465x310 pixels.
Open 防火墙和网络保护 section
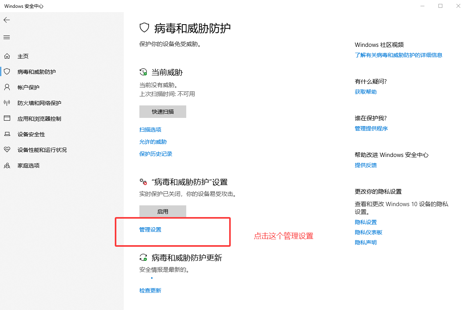click(x=39, y=103)
